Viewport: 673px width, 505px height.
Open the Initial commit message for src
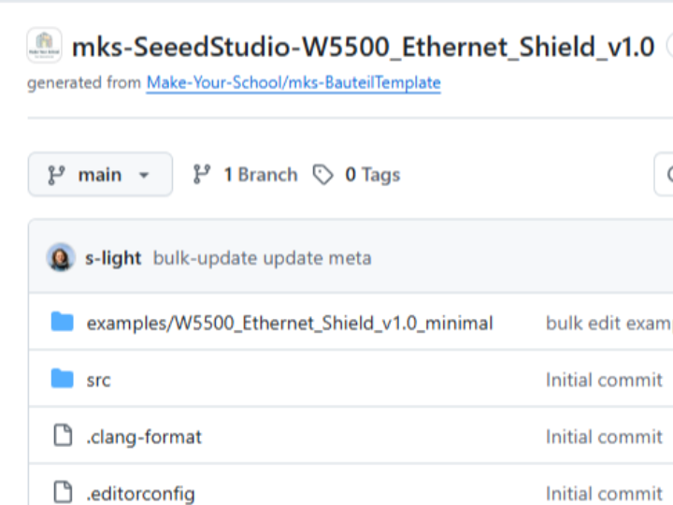pyautogui.click(x=604, y=380)
